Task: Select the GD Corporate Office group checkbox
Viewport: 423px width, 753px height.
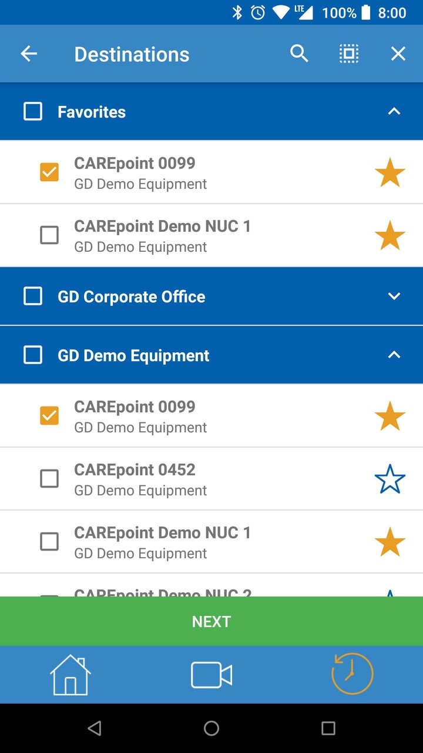Action: (x=33, y=296)
